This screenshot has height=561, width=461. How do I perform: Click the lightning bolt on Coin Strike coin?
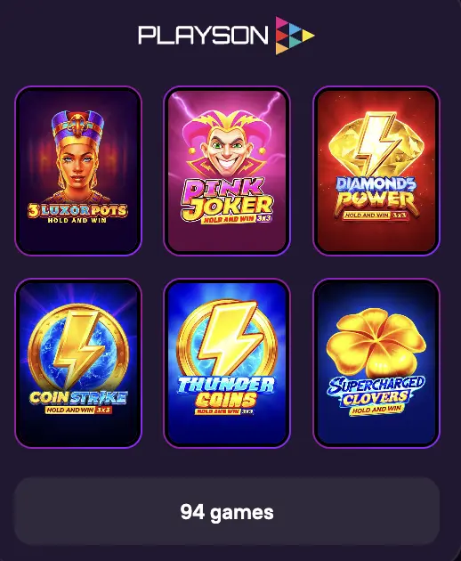tap(79, 347)
